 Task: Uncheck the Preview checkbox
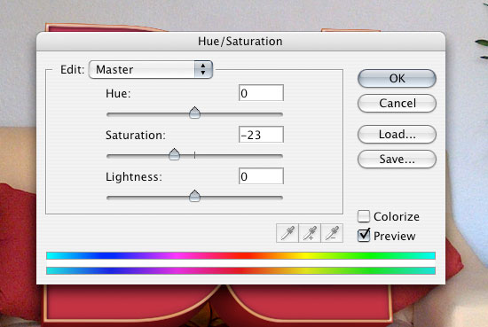[x=364, y=236]
